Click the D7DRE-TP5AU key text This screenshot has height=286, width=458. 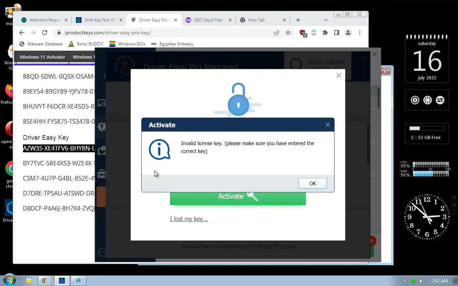[x=59, y=193]
